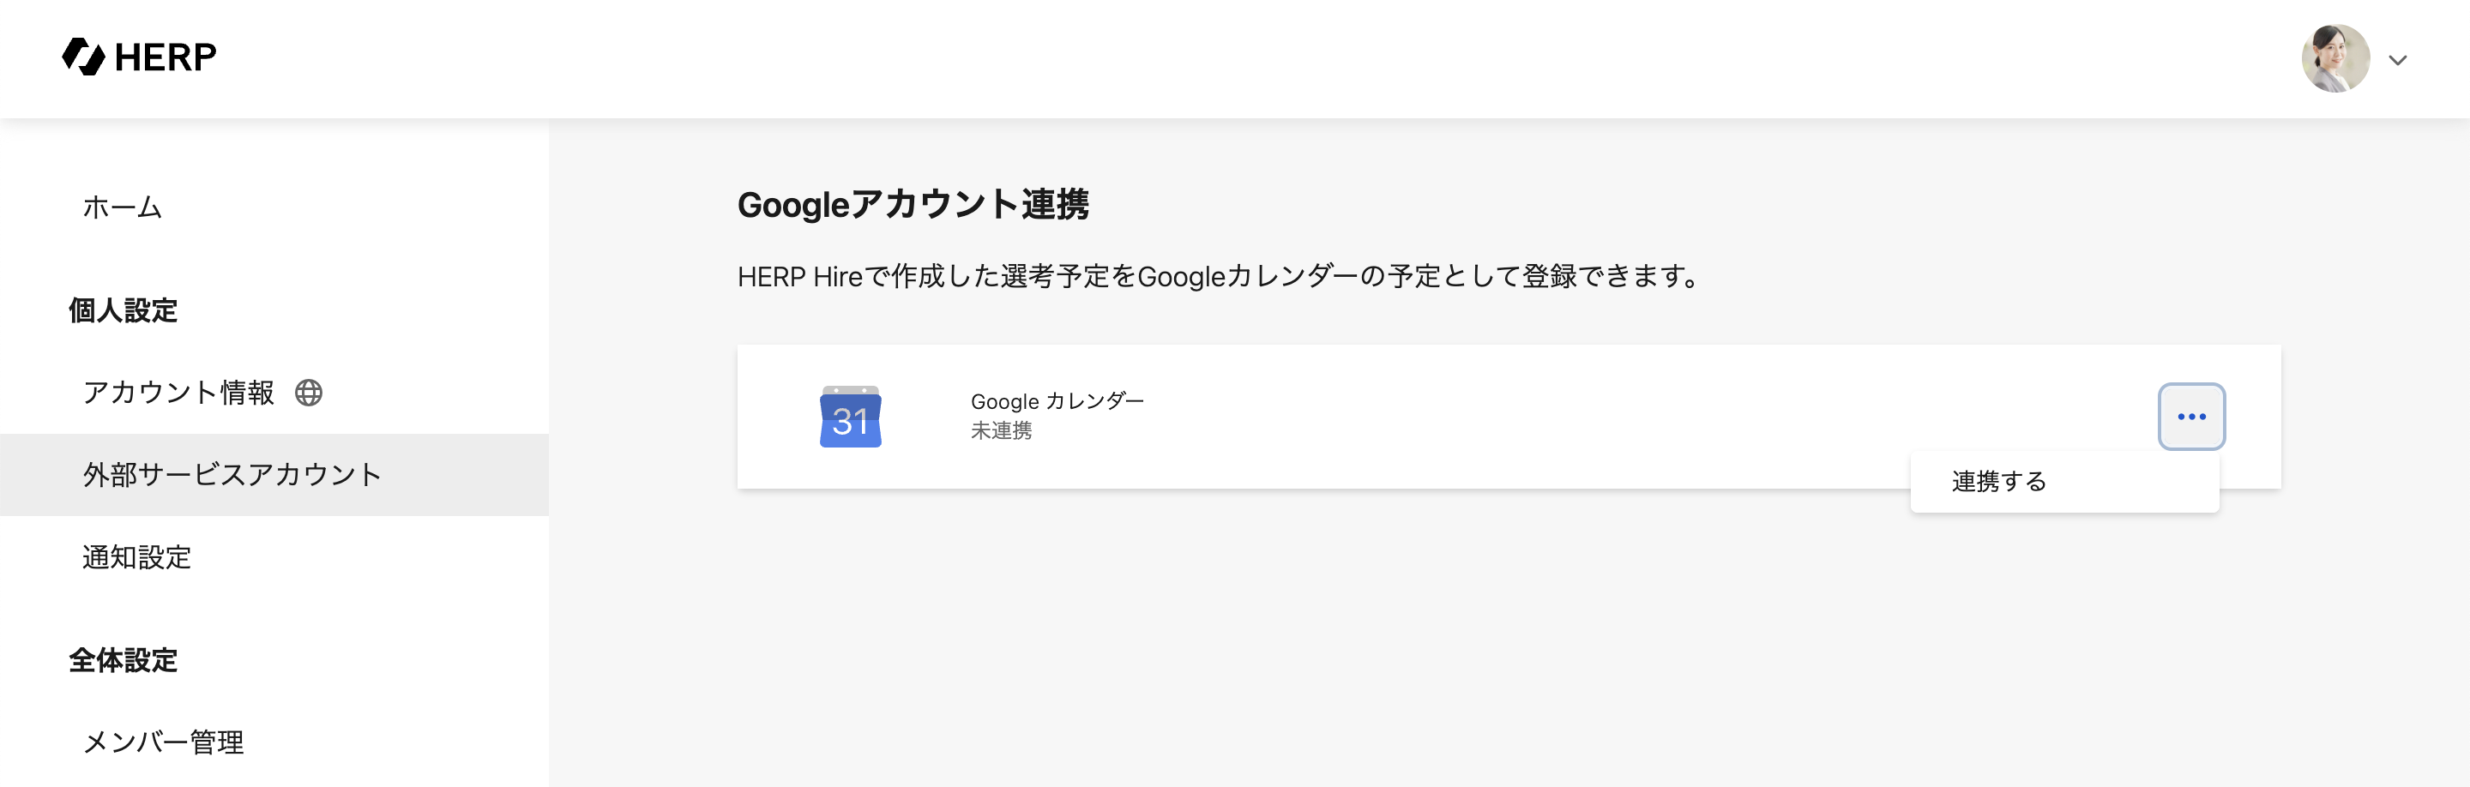The width and height of the screenshot is (2470, 787).
Task: Click the HERP logo mark icon
Action: [83, 57]
